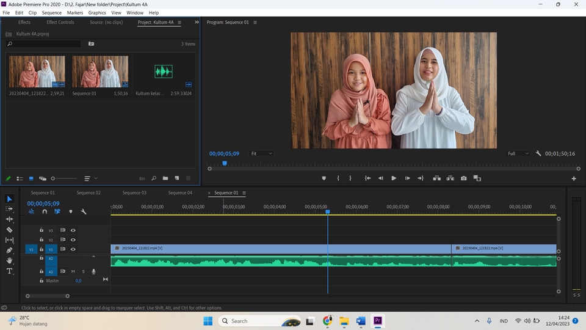Image resolution: width=586 pixels, height=330 pixels.
Task: Click the Find magnifier in Project panel
Action: [x=154, y=178]
